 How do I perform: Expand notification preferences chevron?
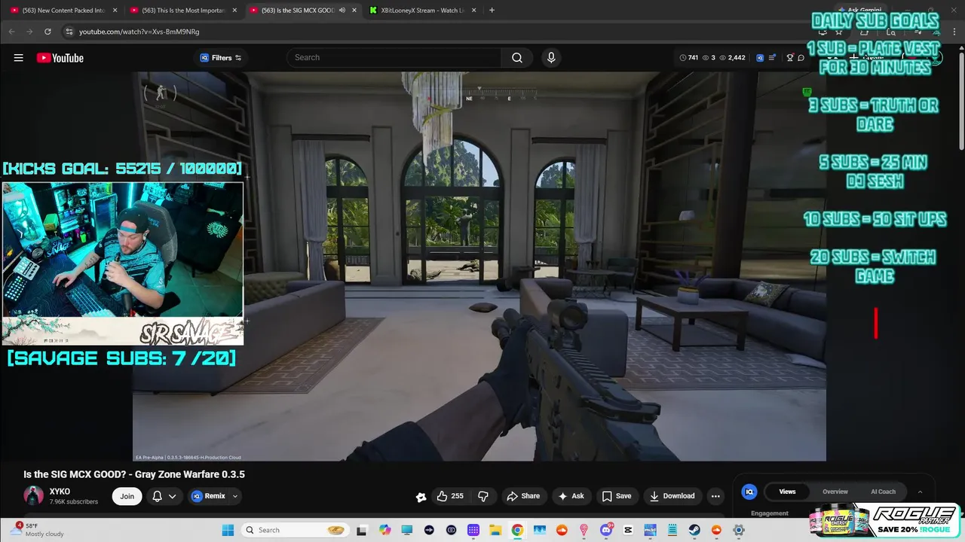pyautogui.click(x=173, y=496)
